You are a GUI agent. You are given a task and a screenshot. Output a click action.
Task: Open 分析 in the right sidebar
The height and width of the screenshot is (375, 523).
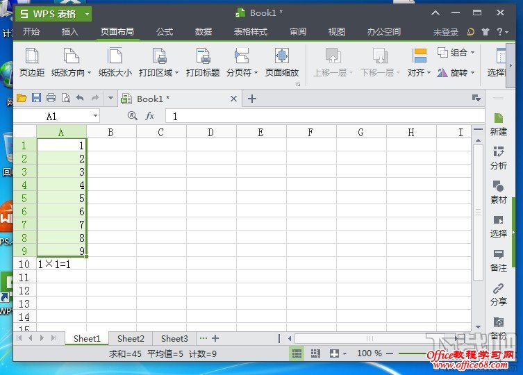(x=498, y=158)
